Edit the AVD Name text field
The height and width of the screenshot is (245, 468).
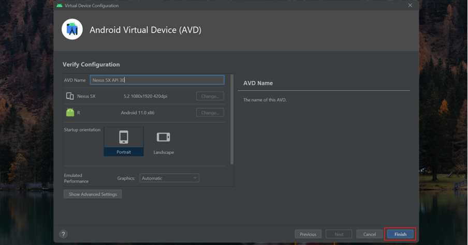click(x=157, y=80)
